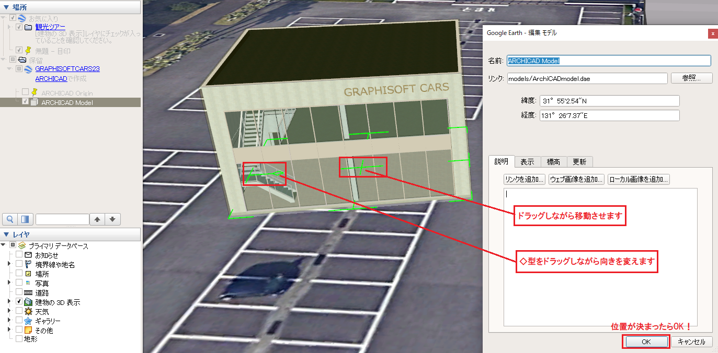Toggle the ARCHICAD Model checkbox

(x=26, y=102)
